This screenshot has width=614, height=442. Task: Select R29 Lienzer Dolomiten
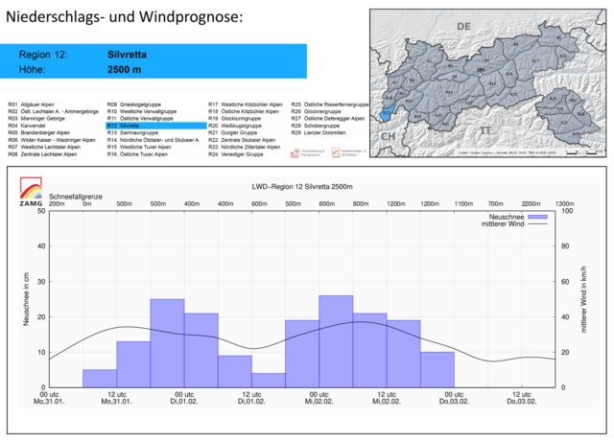click(319, 132)
